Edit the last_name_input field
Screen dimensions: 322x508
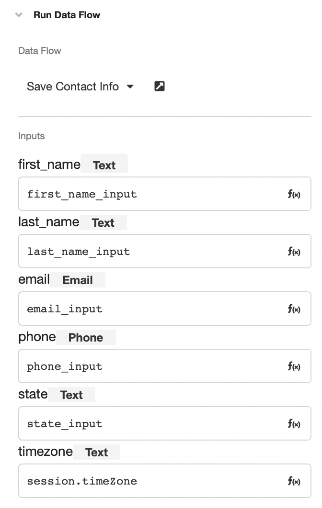tap(164, 251)
